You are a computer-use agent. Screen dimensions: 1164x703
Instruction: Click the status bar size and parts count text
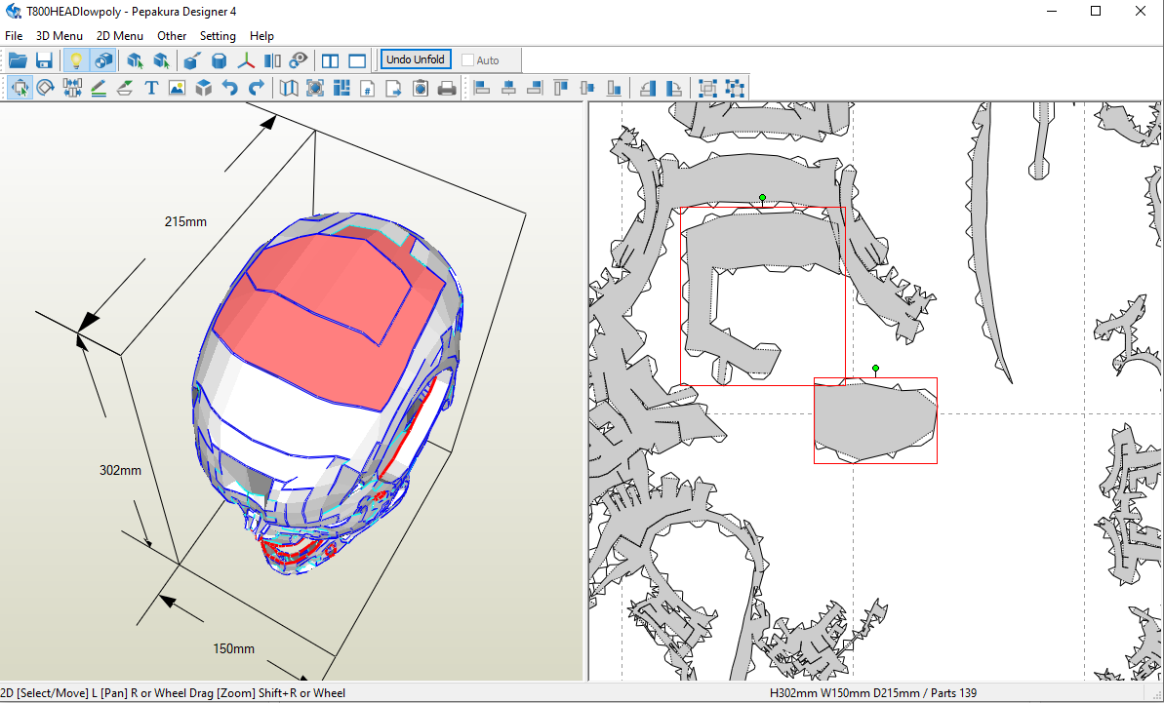(874, 693)
